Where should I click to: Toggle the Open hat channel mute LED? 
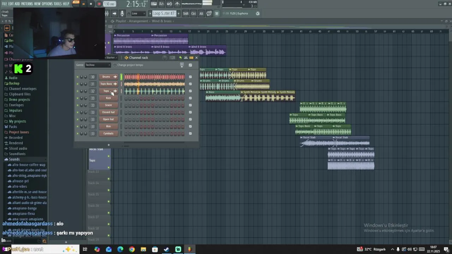pyautogui.click(x=77, y=119)
